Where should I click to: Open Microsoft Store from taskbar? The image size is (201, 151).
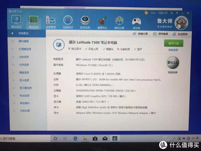[x=95, y=139]
